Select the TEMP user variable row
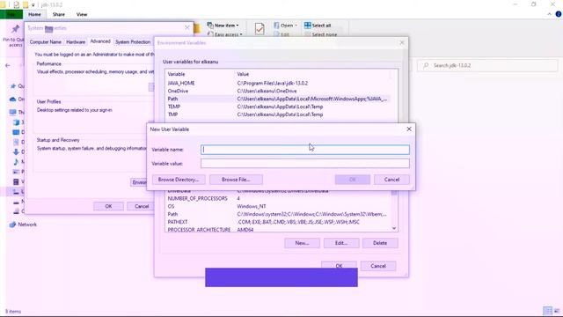The width and height of the screenshot is (563, 317). pyautogui.click(x=277, y=107)
